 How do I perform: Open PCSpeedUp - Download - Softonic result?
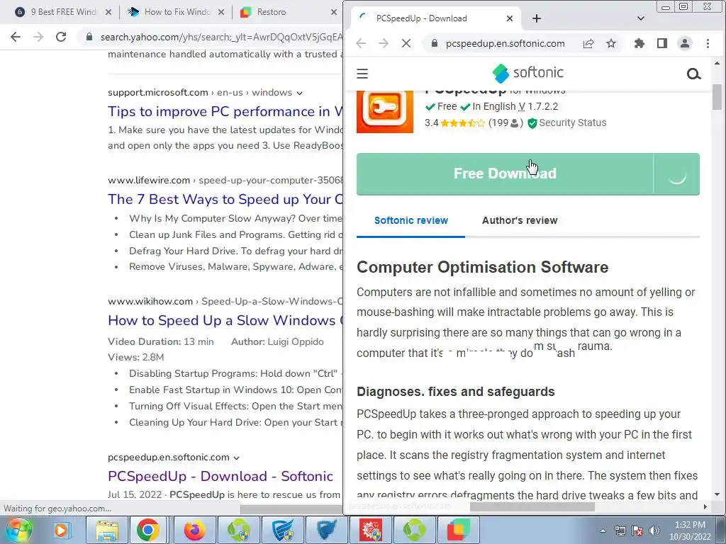coord(220,476)
